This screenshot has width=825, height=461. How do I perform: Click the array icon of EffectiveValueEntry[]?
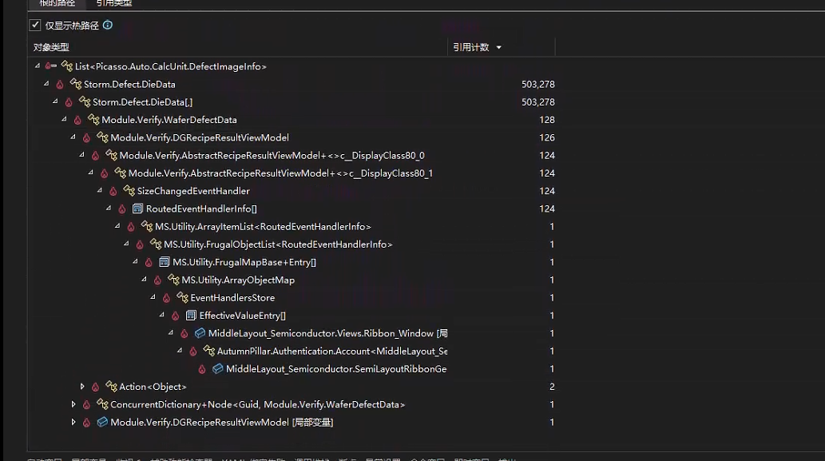(x=191, y=316)
